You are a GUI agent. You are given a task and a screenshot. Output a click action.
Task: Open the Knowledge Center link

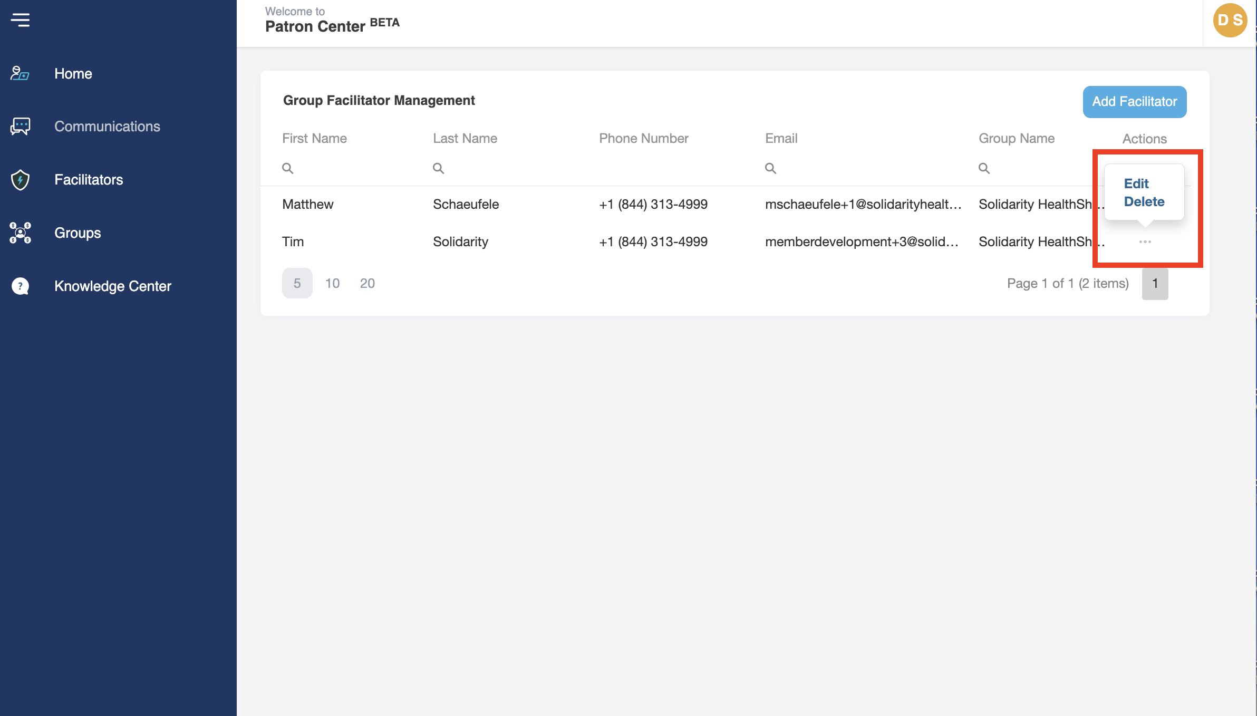[x=113, y=286]
